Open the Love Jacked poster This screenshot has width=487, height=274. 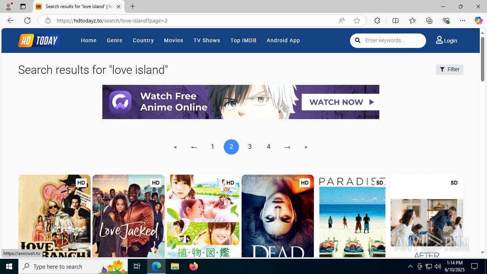coord(129,216)
